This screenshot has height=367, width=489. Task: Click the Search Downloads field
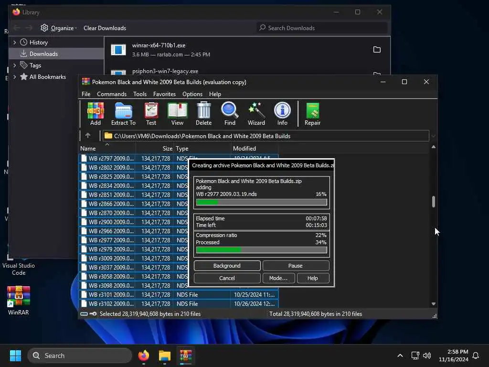[322, 28]
